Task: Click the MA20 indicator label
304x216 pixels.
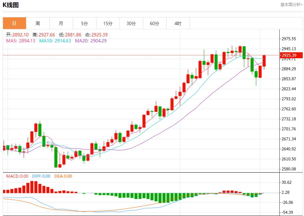Action: coord(91,41)
